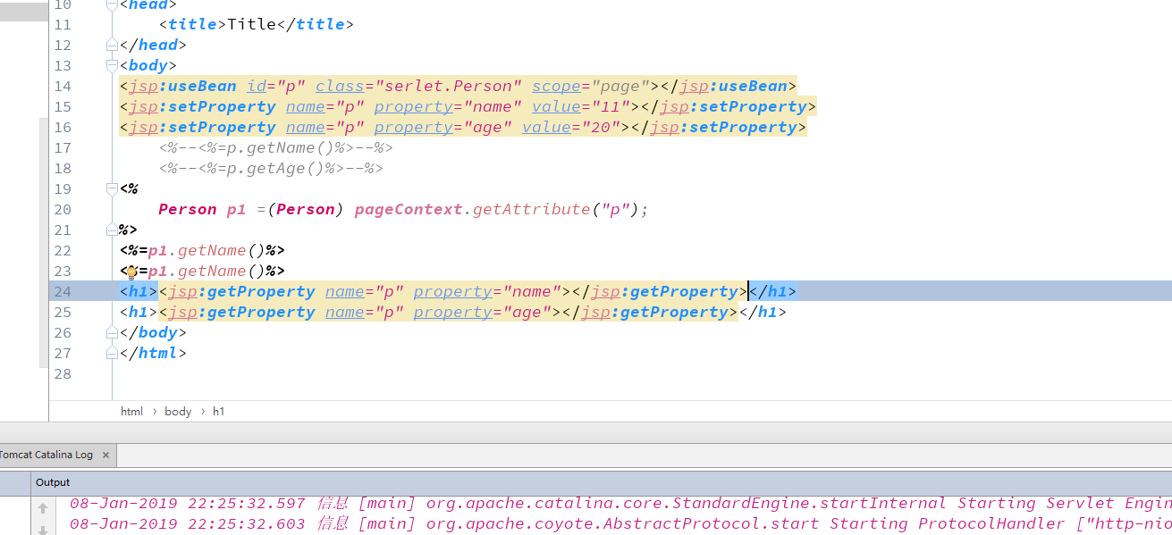
Task: Click 'getAttribute' on line 20
Action: 531,209
